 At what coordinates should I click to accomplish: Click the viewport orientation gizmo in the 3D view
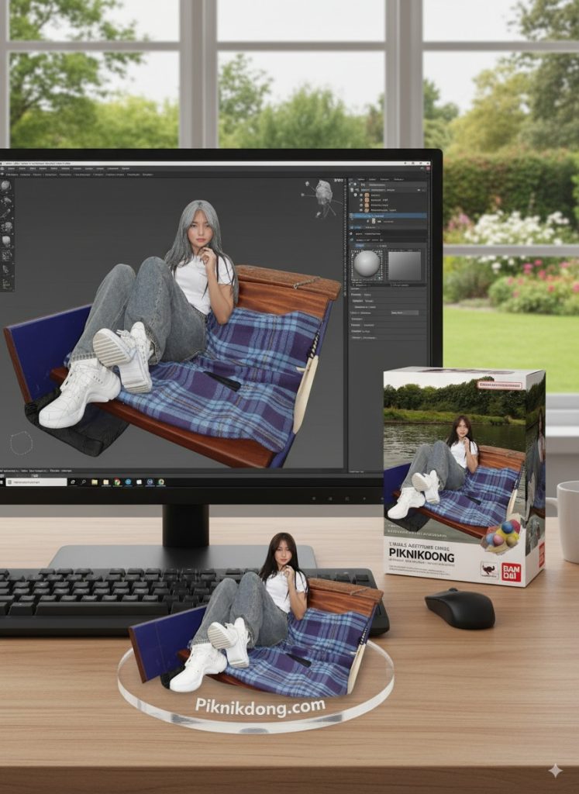pos(322,198)
